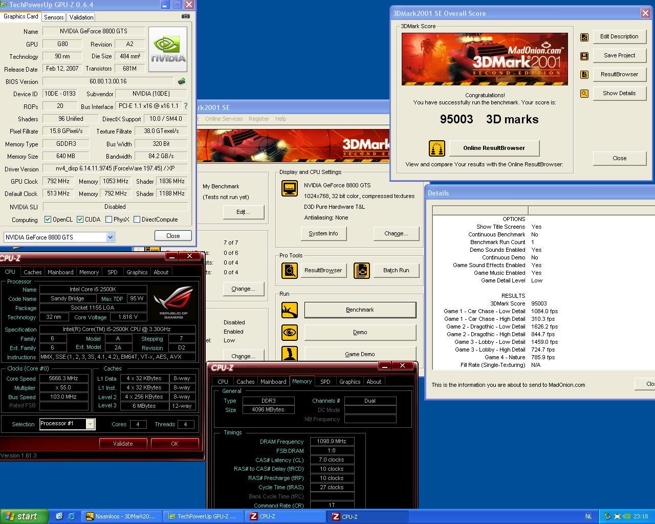
Task: Click the first system tray icon
Action: 607,516
